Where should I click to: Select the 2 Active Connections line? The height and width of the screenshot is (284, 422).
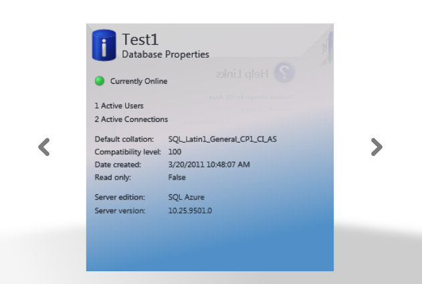coord(131,119)
